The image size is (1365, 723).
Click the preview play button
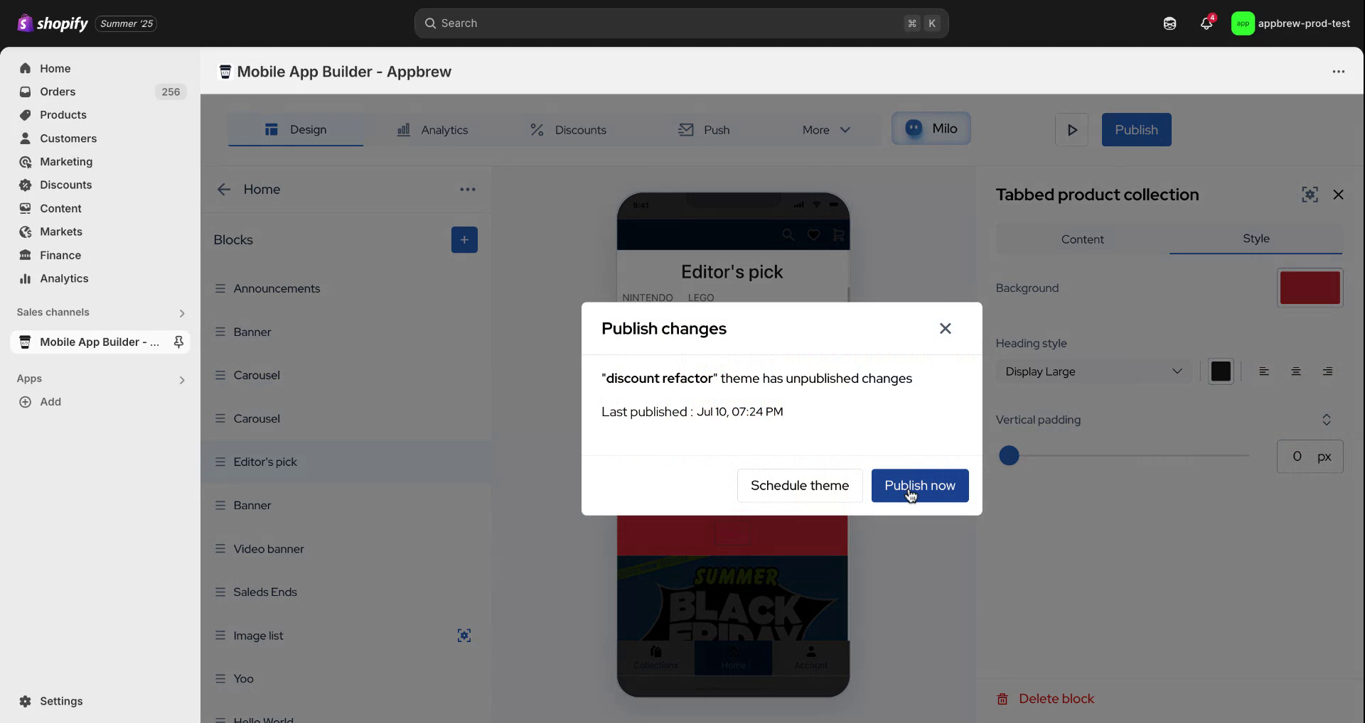pyautogui.click(x=1071, y=130)
